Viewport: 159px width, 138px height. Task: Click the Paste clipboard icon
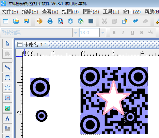125,21
